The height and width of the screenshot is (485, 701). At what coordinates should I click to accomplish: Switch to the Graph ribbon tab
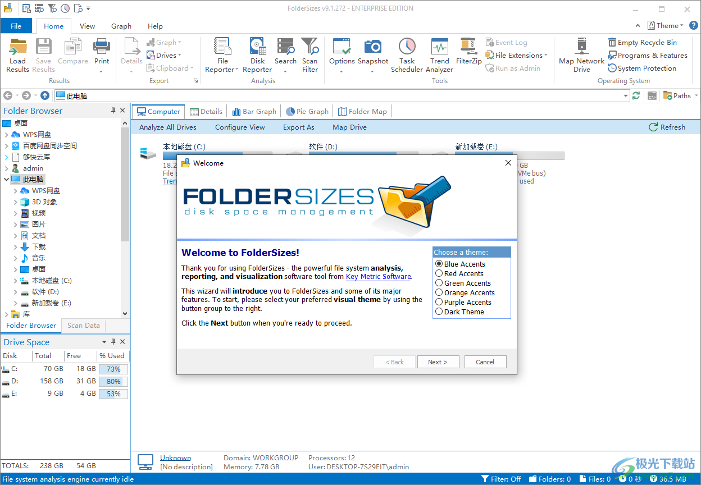[x=121, y=26]
